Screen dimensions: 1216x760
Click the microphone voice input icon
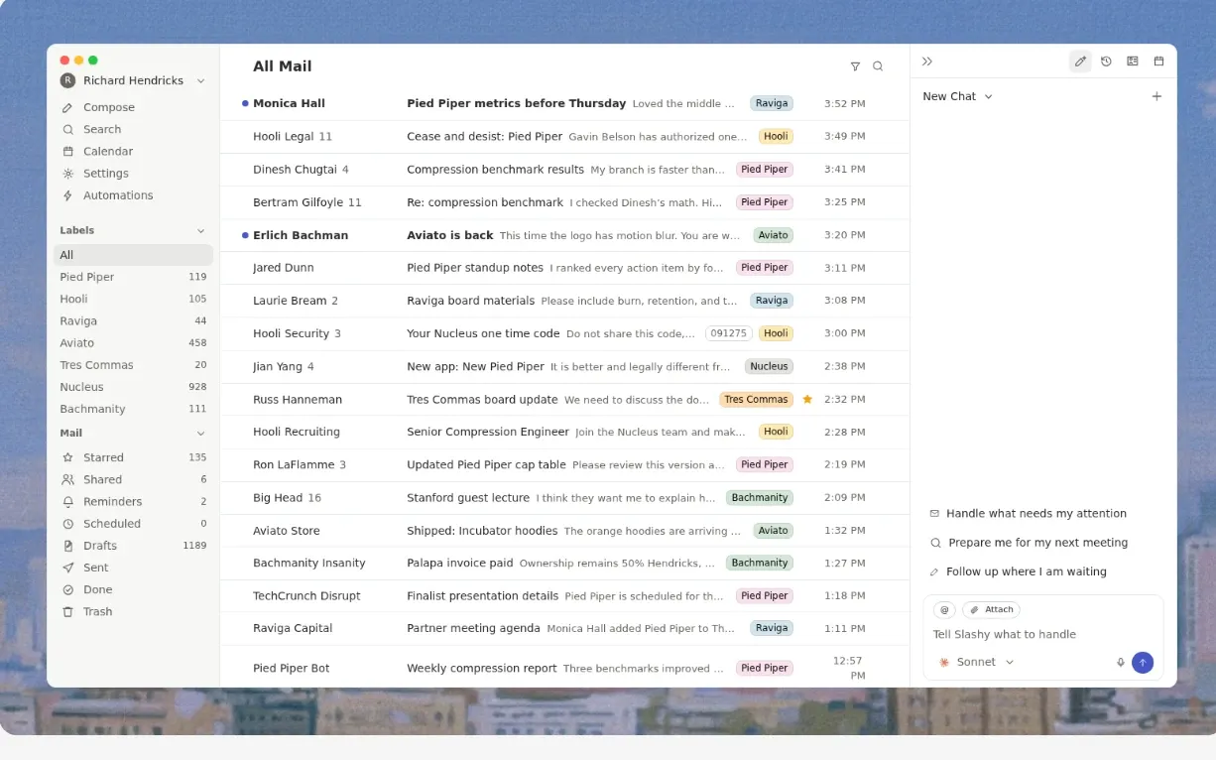point(1121,662)
